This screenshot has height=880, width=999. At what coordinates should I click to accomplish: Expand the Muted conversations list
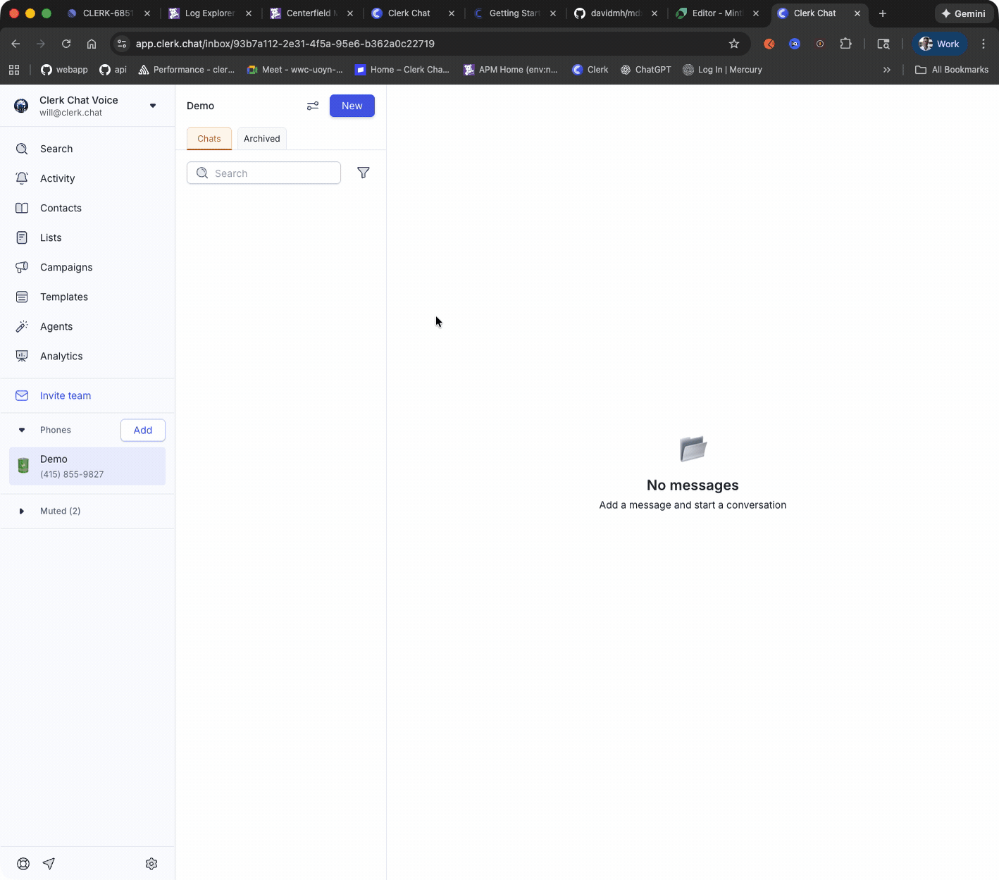(22, 511)
